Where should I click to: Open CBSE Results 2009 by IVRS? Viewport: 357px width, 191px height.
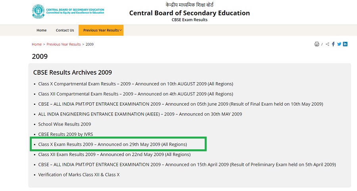[x=65, y=134]
